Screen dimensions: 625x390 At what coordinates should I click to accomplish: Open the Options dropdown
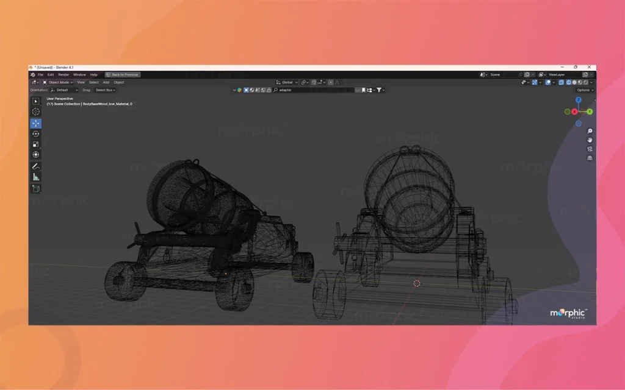tap(585, 90)
